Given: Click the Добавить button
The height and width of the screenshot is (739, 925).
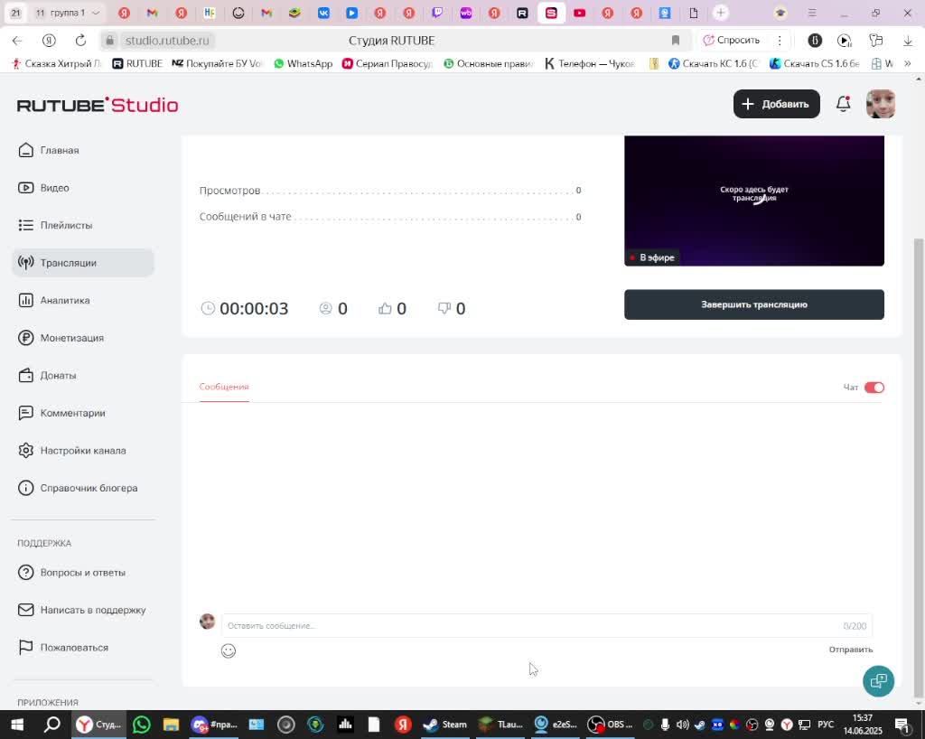Looking at the screenshot, I should 776,104.
